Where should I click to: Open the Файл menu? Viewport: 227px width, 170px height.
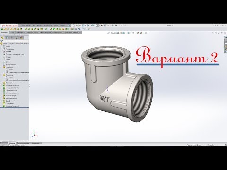pyautogui.click(x=23, y=25)
